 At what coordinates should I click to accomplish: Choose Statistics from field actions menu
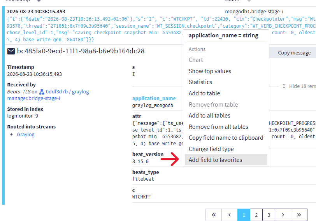(200, 82)
